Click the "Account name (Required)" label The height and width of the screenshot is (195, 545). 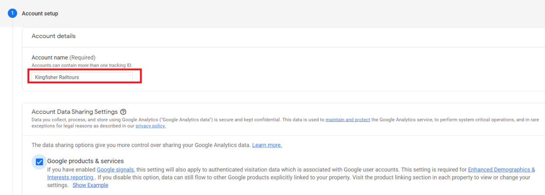point(63,57)
